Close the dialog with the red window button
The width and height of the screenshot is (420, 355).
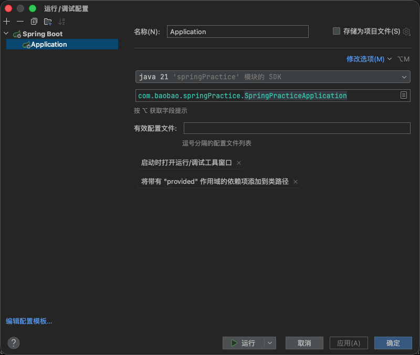[x=8, y=8]
